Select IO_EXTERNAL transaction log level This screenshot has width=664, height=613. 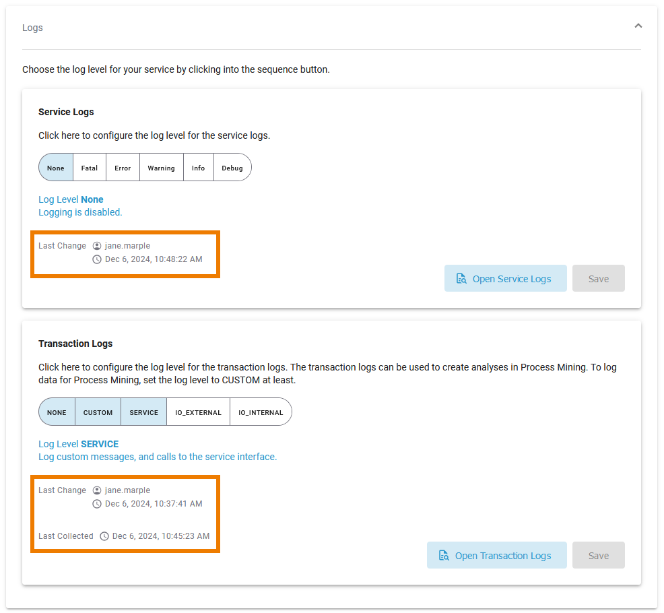198,412
